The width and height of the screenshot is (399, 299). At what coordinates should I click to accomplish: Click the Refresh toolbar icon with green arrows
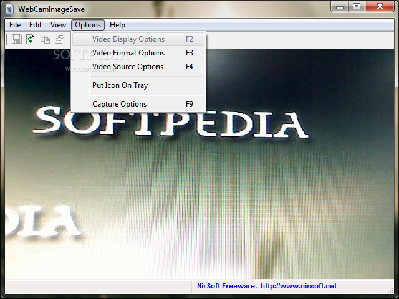31,39
